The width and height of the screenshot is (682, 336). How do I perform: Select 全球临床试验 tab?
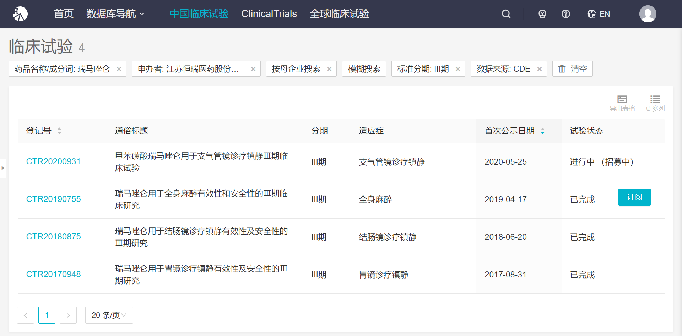(340, 14)
